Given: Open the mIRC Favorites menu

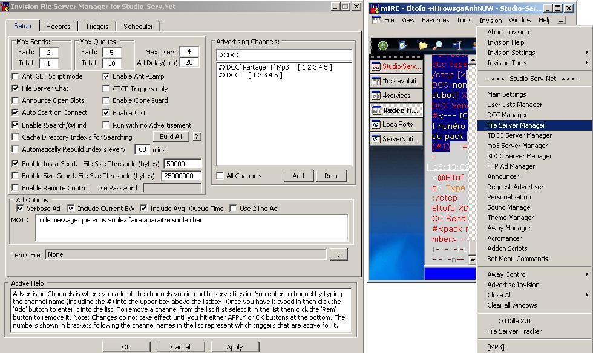Looking at the screenshot, I should click(x=435, y=20).
